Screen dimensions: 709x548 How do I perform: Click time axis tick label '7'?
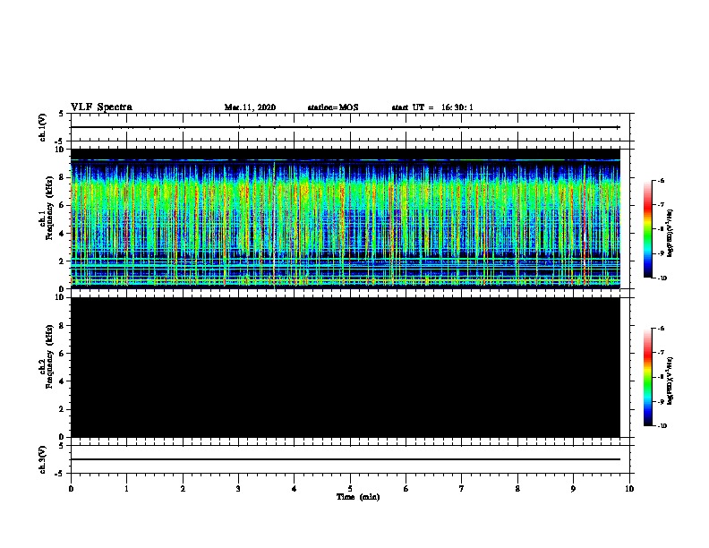pyautogui.click(x=462, y=489)
